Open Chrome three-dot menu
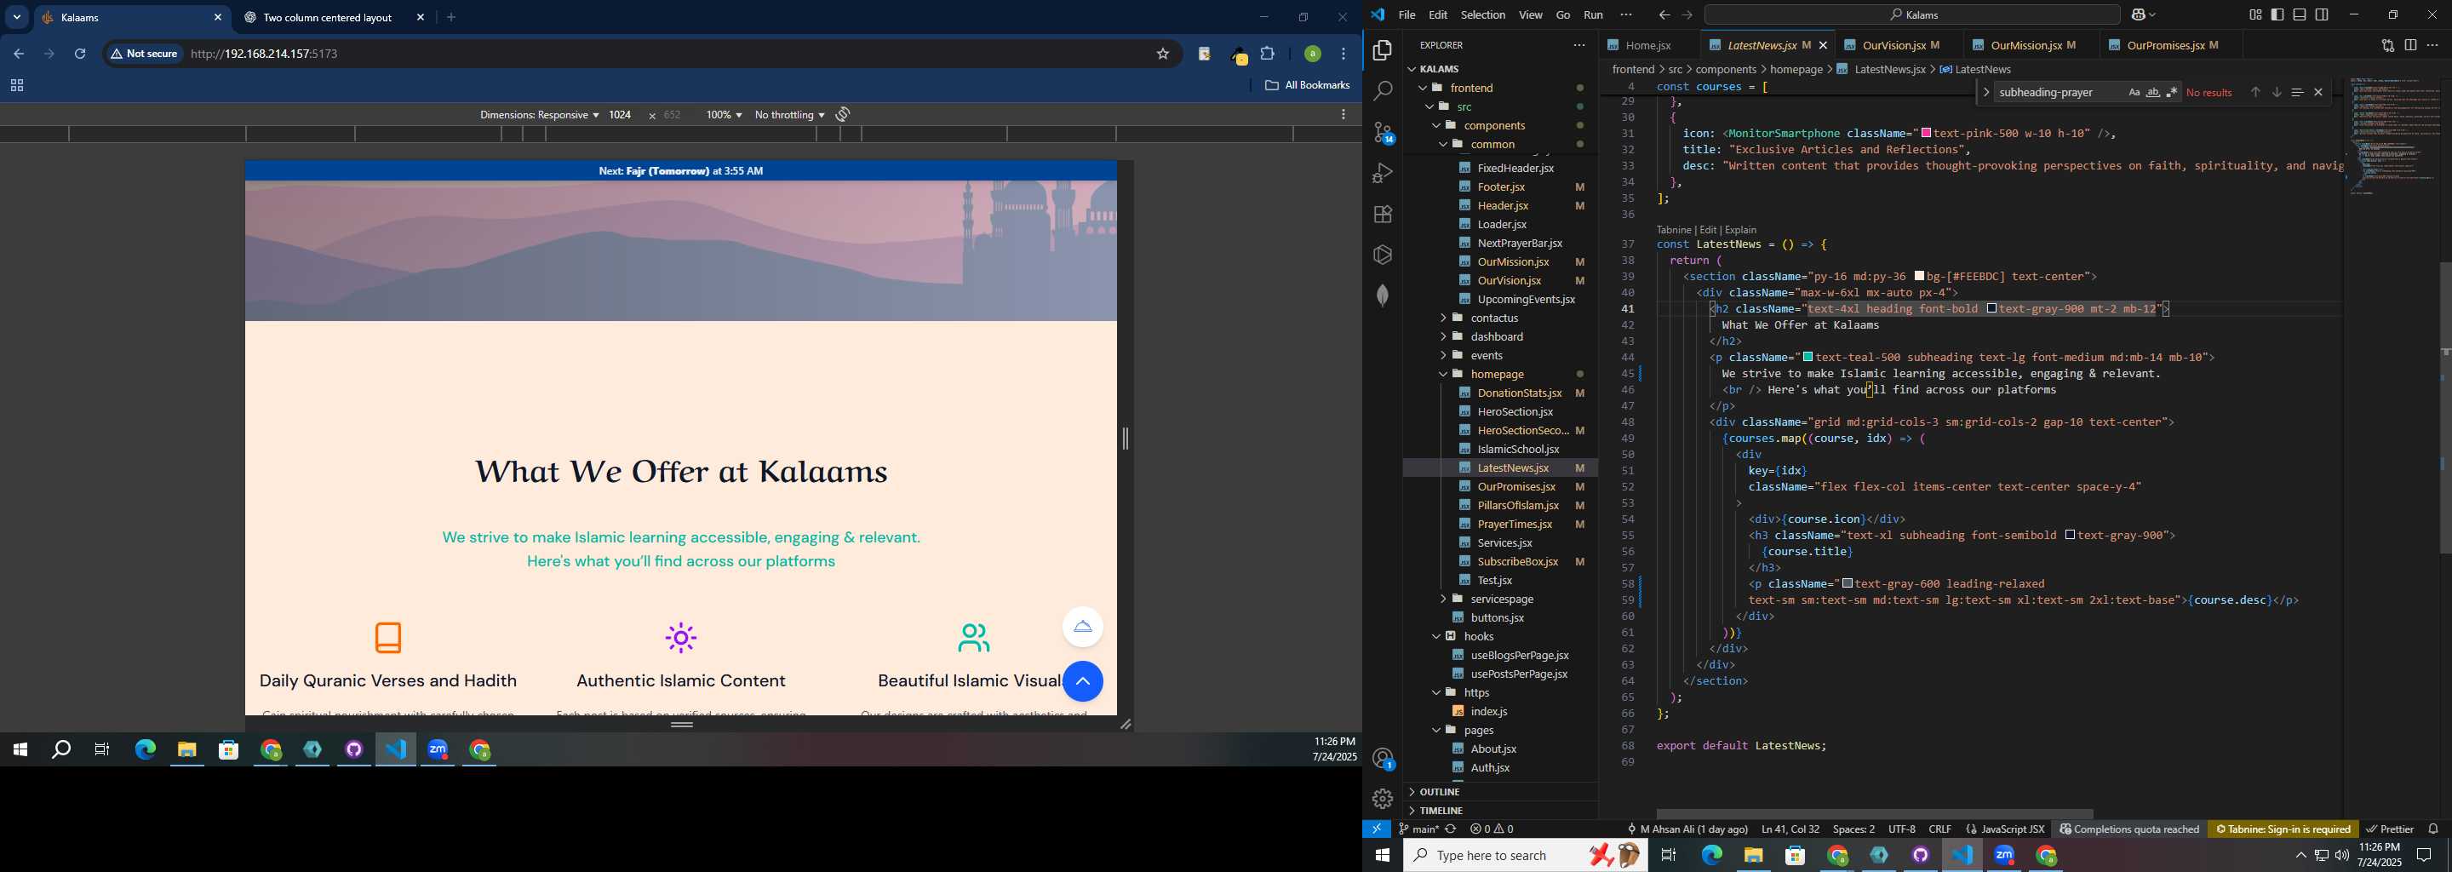 pos(1343,54)
